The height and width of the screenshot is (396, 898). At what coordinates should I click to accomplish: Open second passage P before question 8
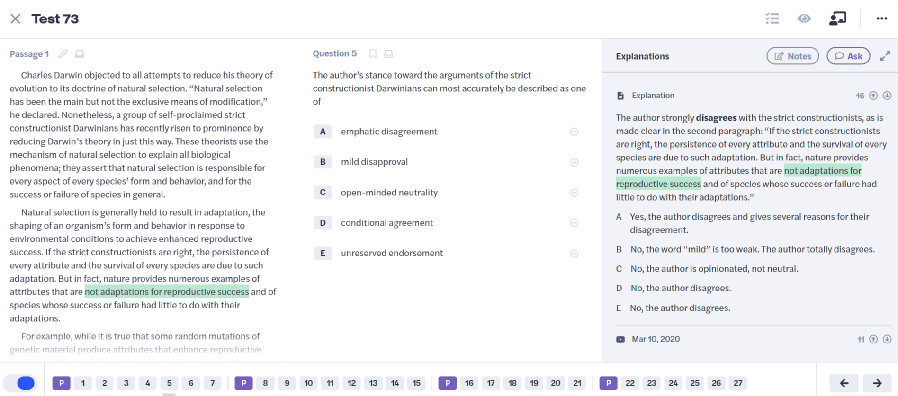(244, 383)
